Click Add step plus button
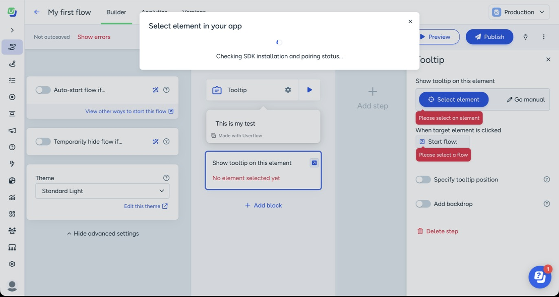 pyautogui.click(x=372, y=98)
